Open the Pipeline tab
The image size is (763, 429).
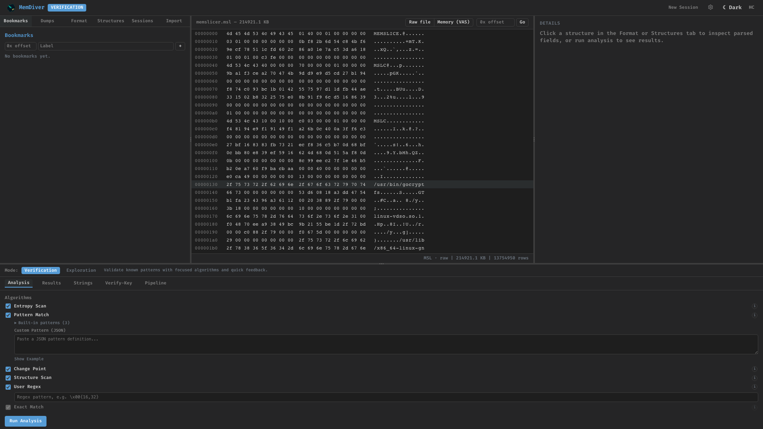coord(155,283)
